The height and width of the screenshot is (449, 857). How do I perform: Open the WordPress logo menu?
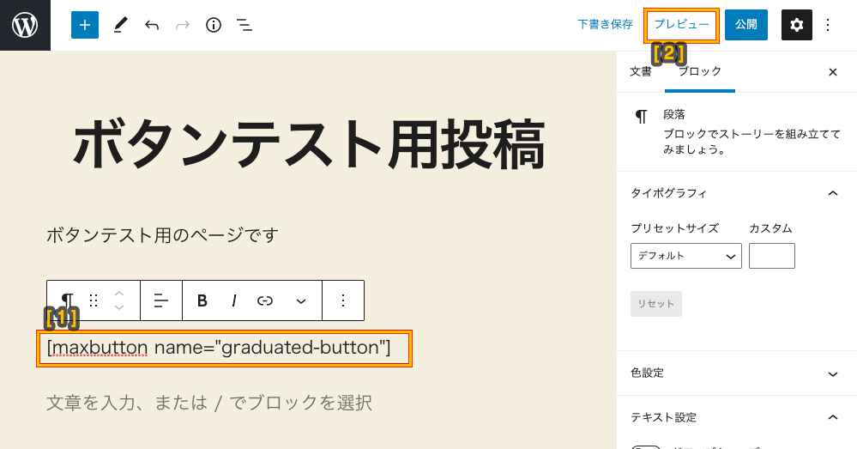click(25, 25)
